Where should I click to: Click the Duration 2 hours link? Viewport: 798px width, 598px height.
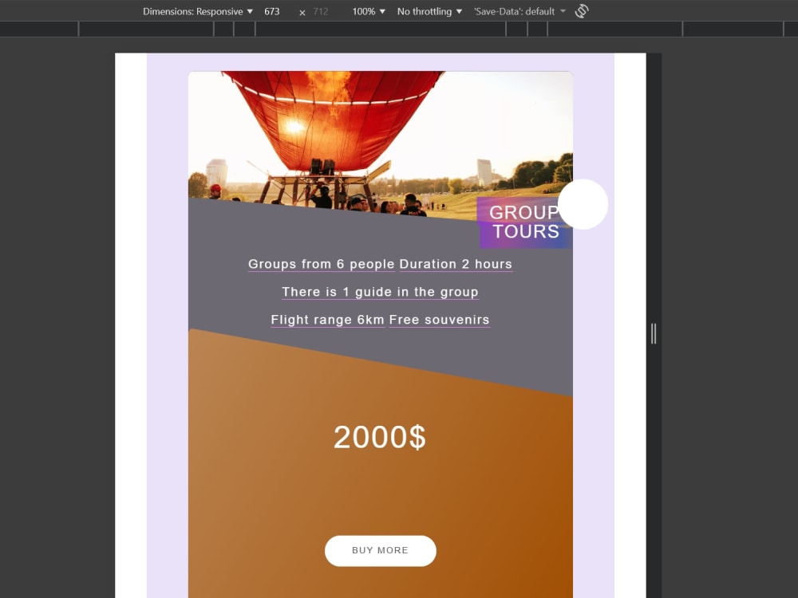(x=456, y=265)
